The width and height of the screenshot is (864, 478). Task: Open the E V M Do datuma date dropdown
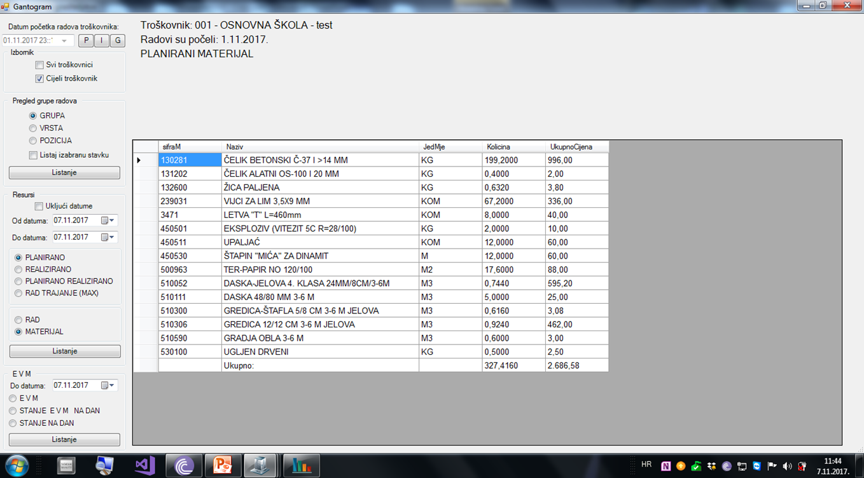click(112, 385)
